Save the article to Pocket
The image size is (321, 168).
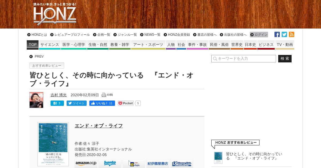tap(126, 103)
